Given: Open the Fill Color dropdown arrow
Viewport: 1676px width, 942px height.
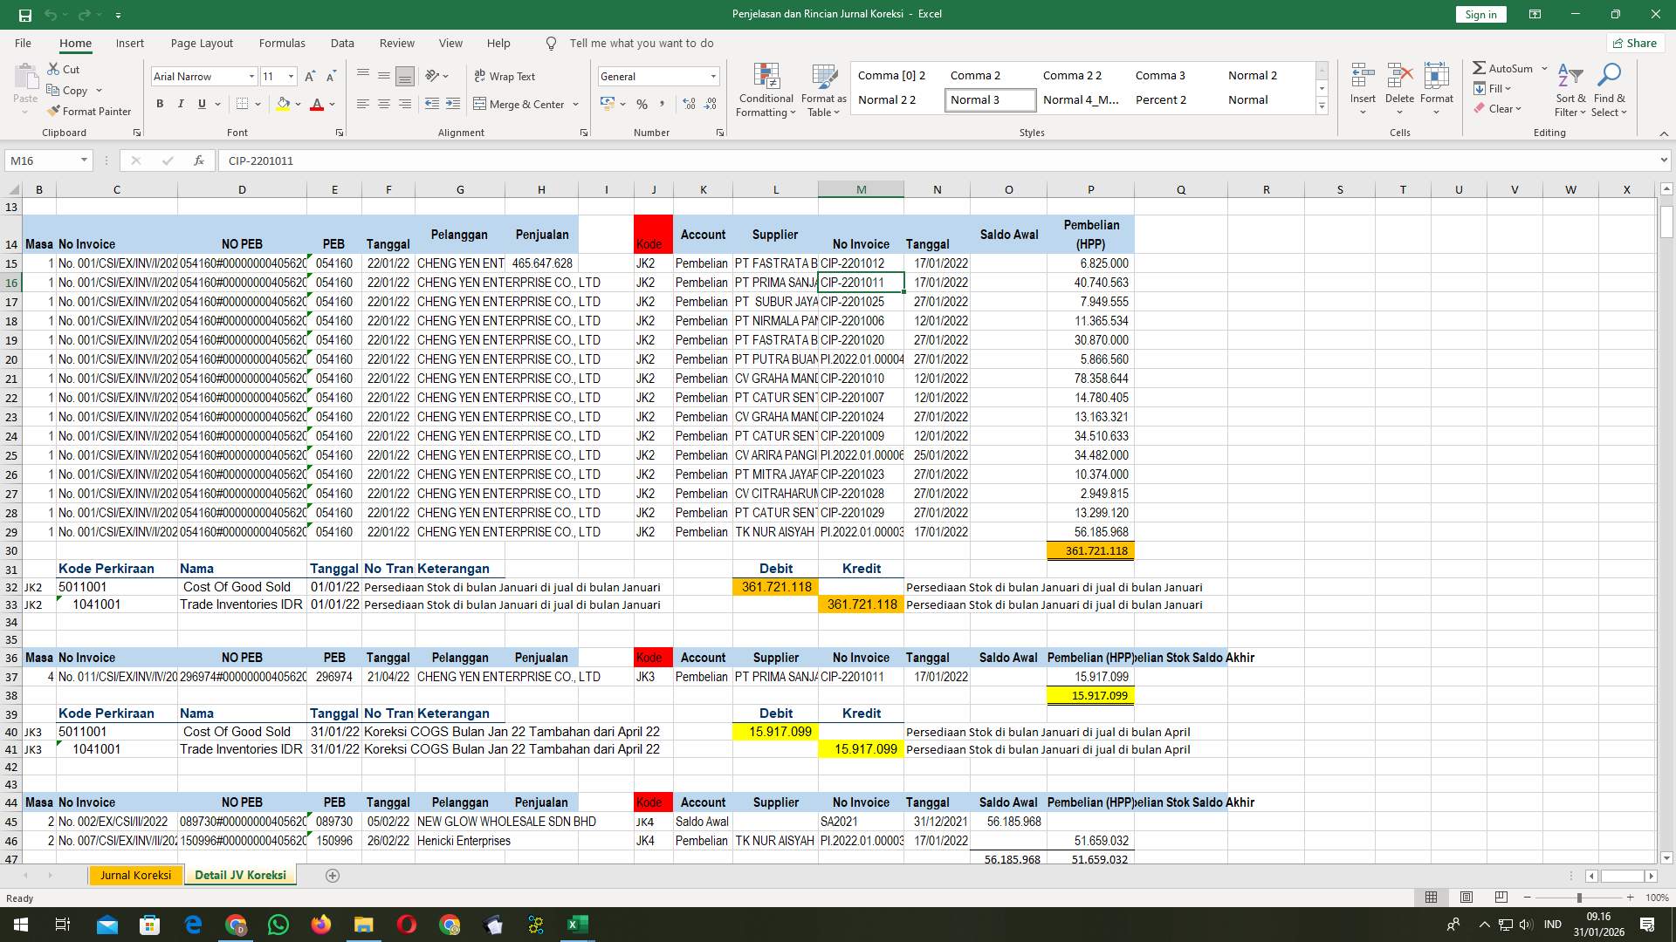Looking at the screenshot, I should coord(297,104).
